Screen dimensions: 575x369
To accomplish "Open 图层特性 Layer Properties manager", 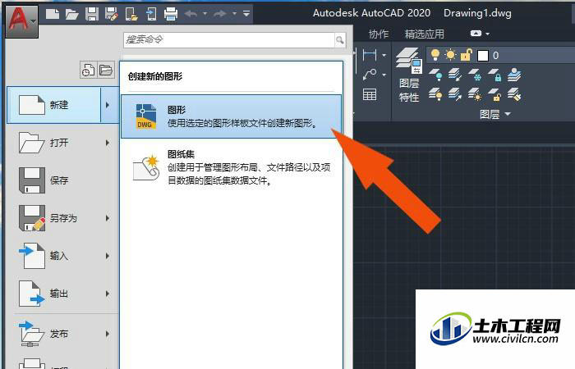I will tap(409, 75).
